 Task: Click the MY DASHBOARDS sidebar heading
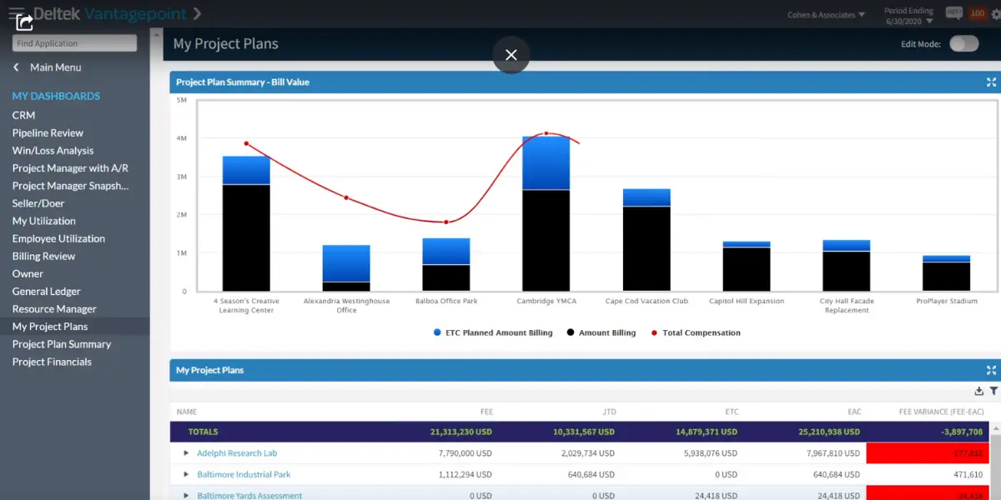pos(56,96)
